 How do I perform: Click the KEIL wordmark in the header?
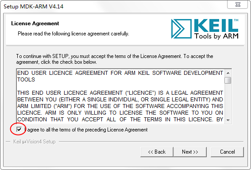216,25
